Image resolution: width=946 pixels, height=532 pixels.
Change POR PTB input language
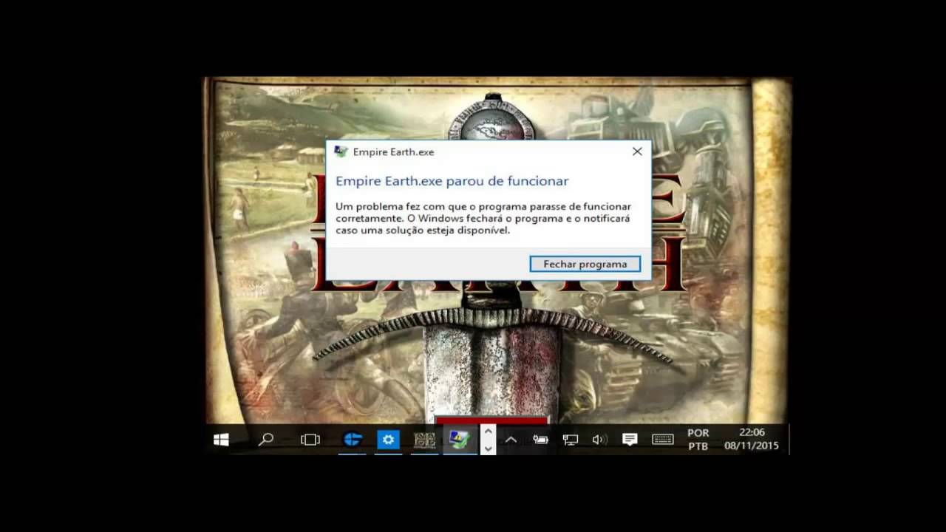pos(698,440)
